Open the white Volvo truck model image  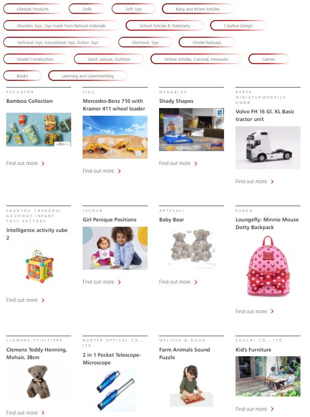[x=268, y=148]
